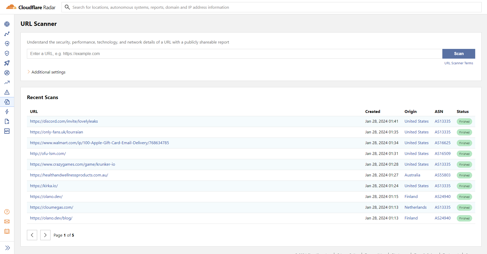This screenshot has height=254, width=487.
Task: Click the orange help question mark icon
Action: (7, 212)
